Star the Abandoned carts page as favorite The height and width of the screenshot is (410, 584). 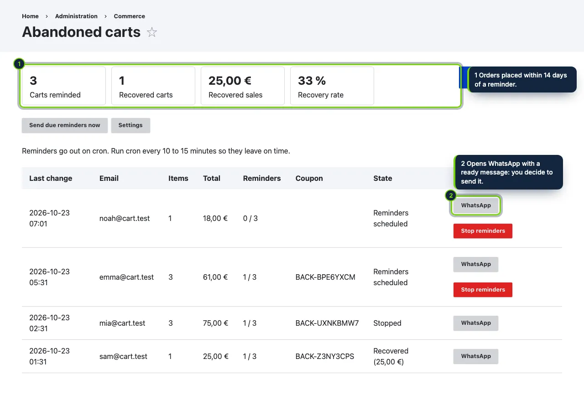[152, 32]
